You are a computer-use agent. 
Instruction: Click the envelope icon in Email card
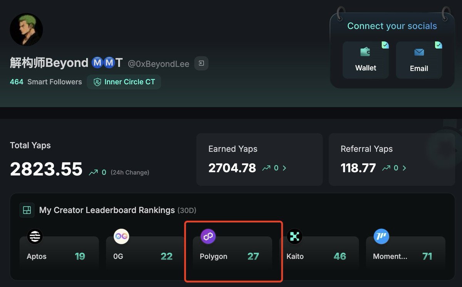[419, 52]
